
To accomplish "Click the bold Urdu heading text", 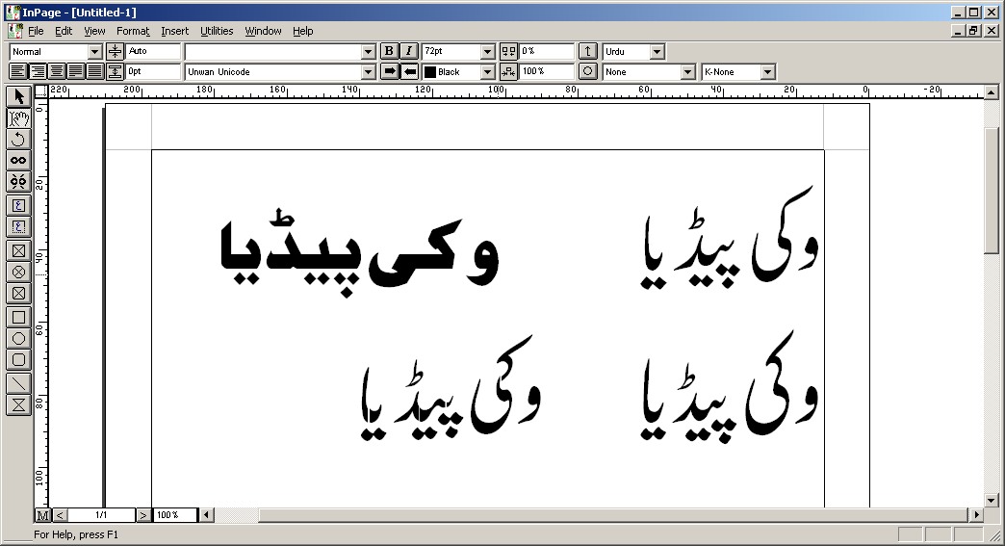I will pyautogui.click(x=359, y=254).
